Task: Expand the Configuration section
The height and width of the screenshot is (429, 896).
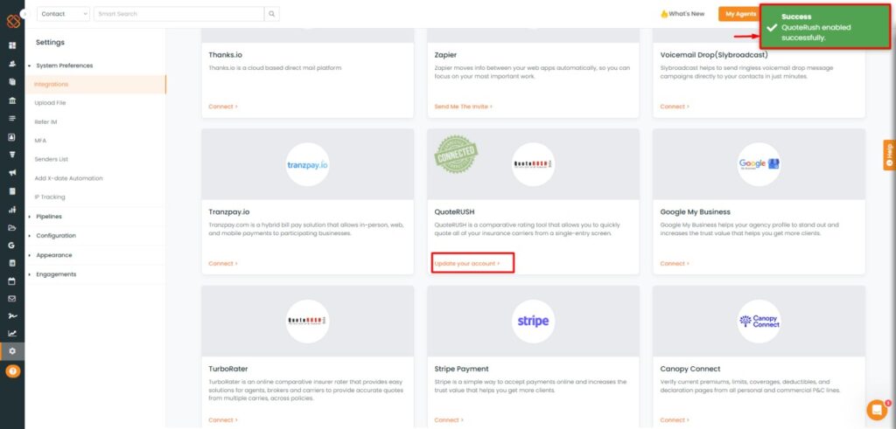Action: tap(56, 236)
